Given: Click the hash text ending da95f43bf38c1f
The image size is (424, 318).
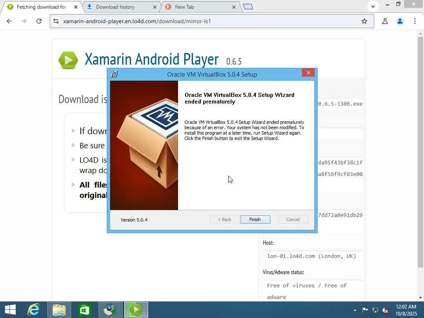Looking at the screenshot, I should click(340, 162).
